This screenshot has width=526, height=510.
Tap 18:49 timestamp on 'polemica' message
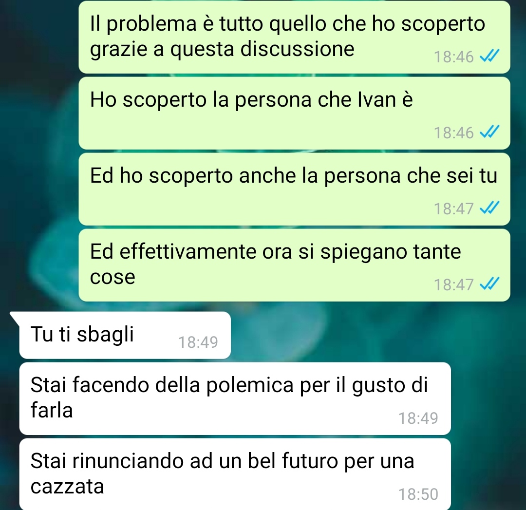[418, 418]
